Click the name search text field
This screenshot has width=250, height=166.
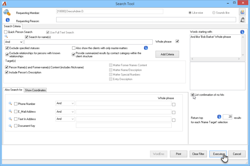(x=88, y=42)
